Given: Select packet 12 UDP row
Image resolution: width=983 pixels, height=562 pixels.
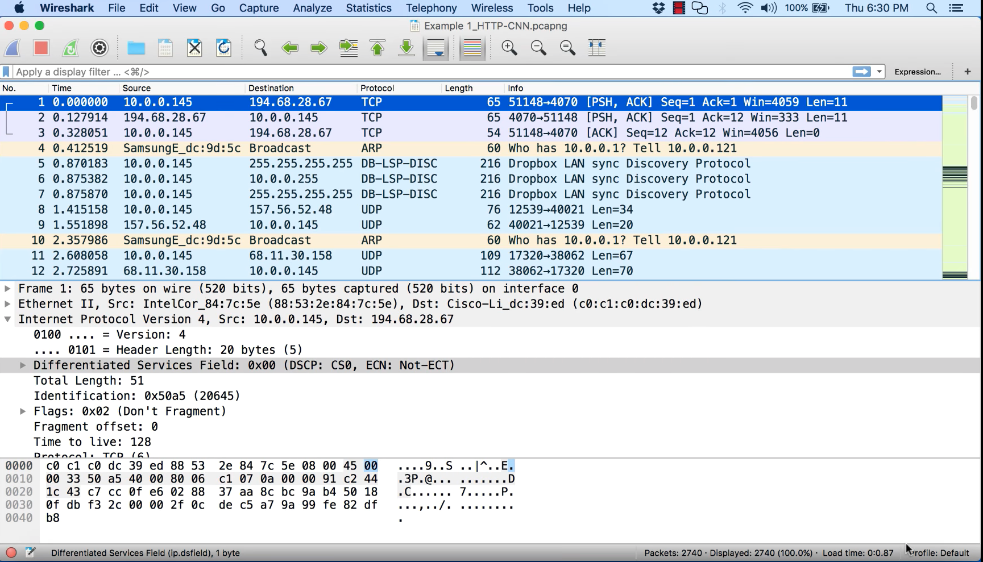Looking at the screenshot, I should (471, 271).
